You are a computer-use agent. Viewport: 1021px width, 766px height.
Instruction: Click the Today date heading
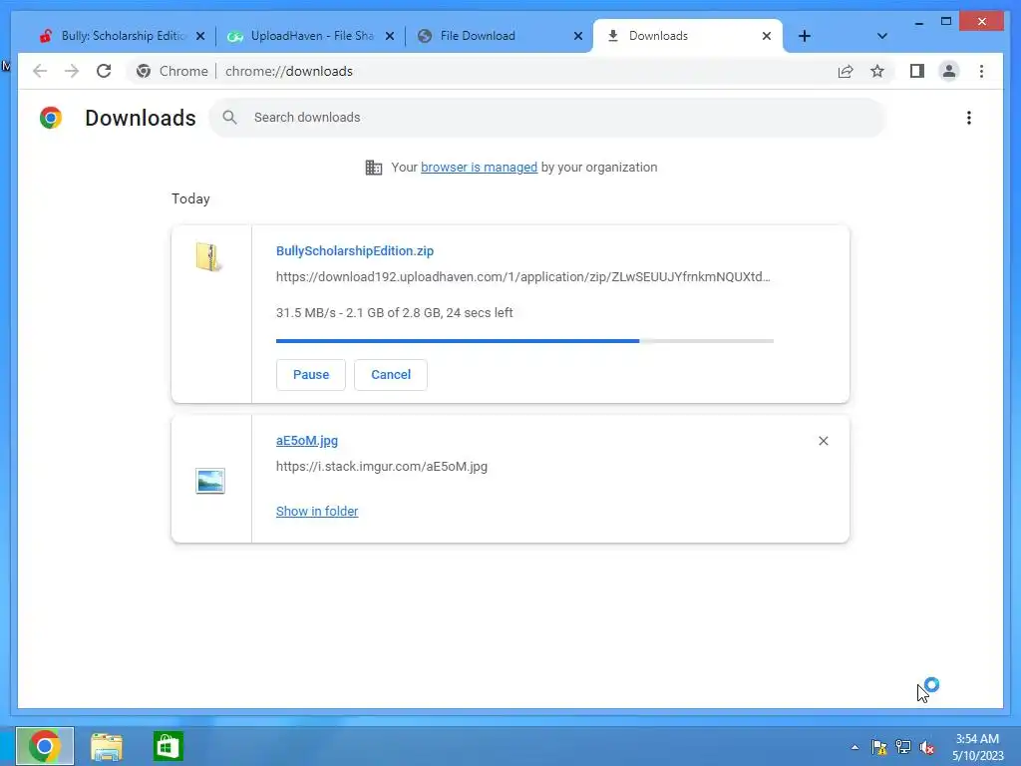pos(190,198)
